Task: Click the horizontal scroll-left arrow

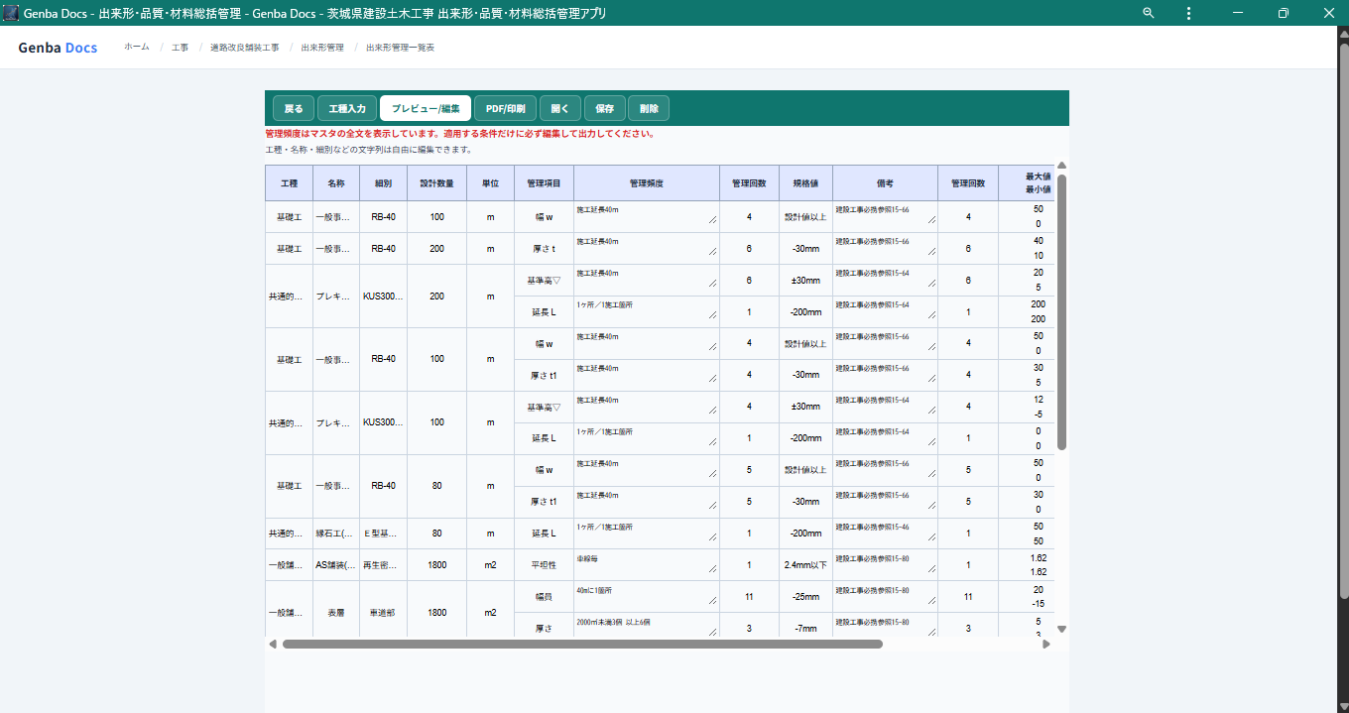Action: (273, 644)
